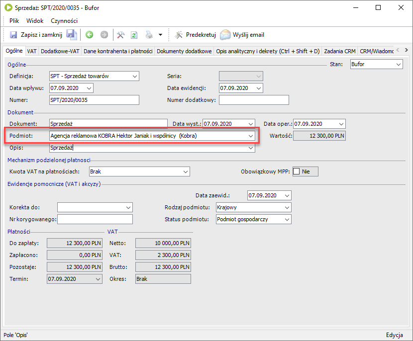This screenshot has width=413, height=341.
Task: Open the Kwota VAT na płatnościach dropdown
Action: click(x=186, y=172)
